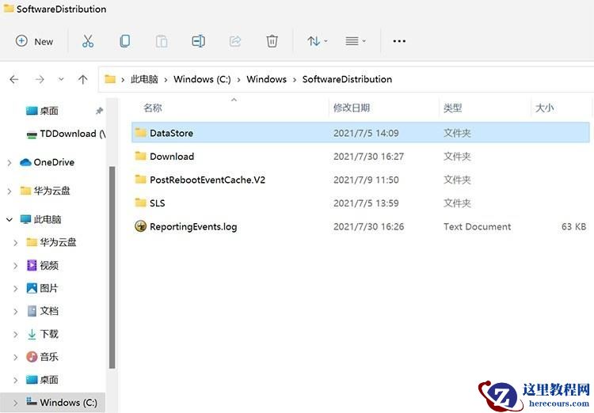
Task: Expand the 下载 folder node
Action: [x=16, y=335]
